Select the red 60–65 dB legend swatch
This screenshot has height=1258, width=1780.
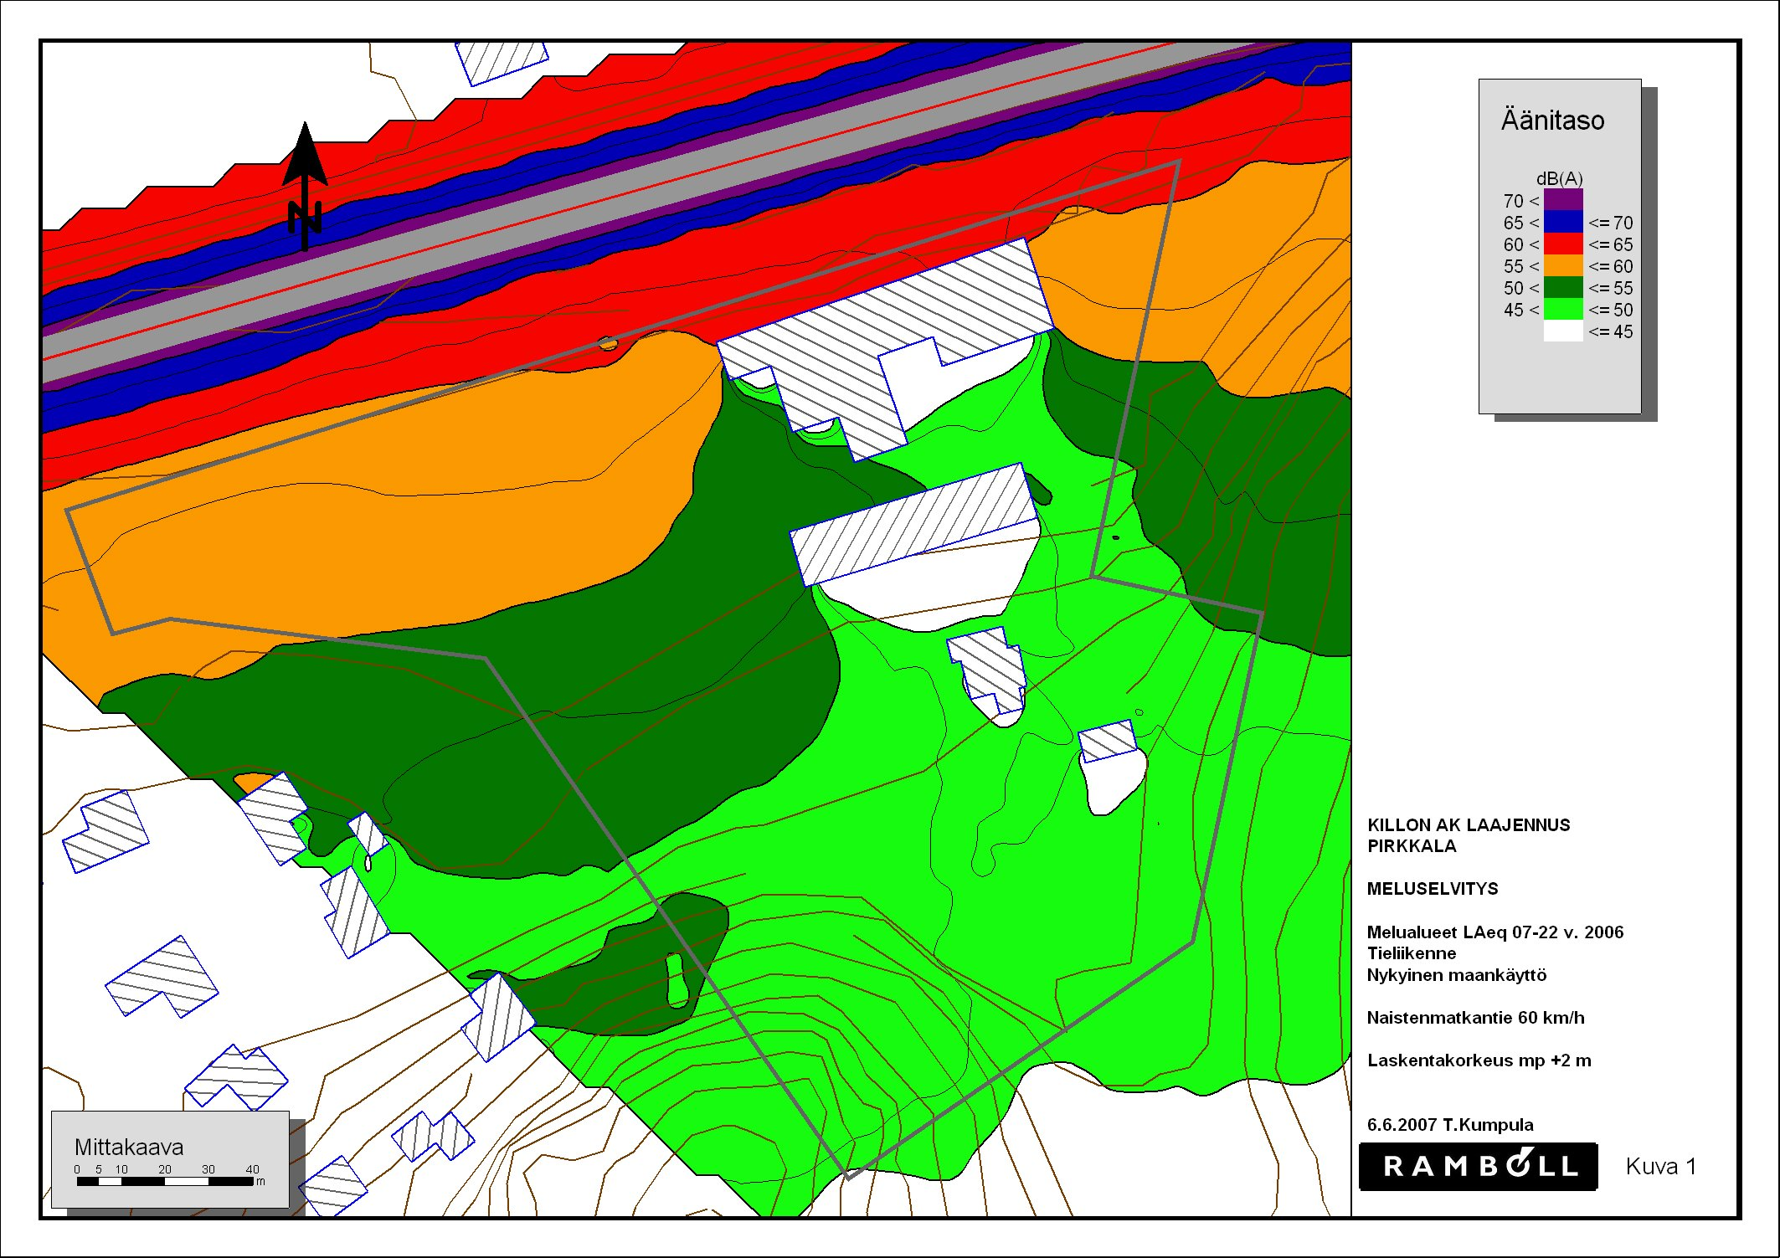click(x=1563, y=244)
